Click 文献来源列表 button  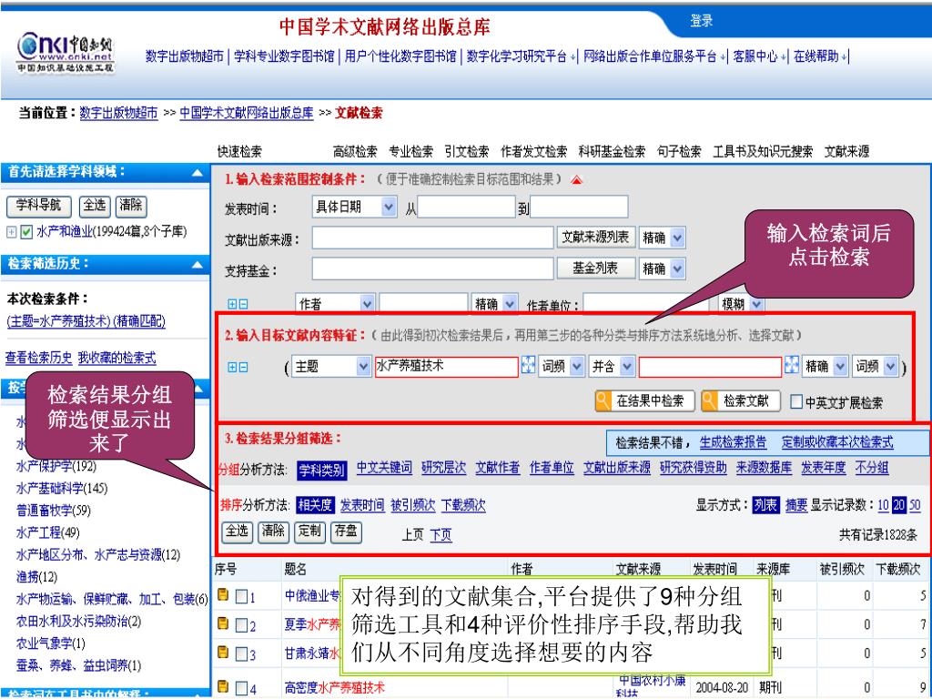pos(595,238)
